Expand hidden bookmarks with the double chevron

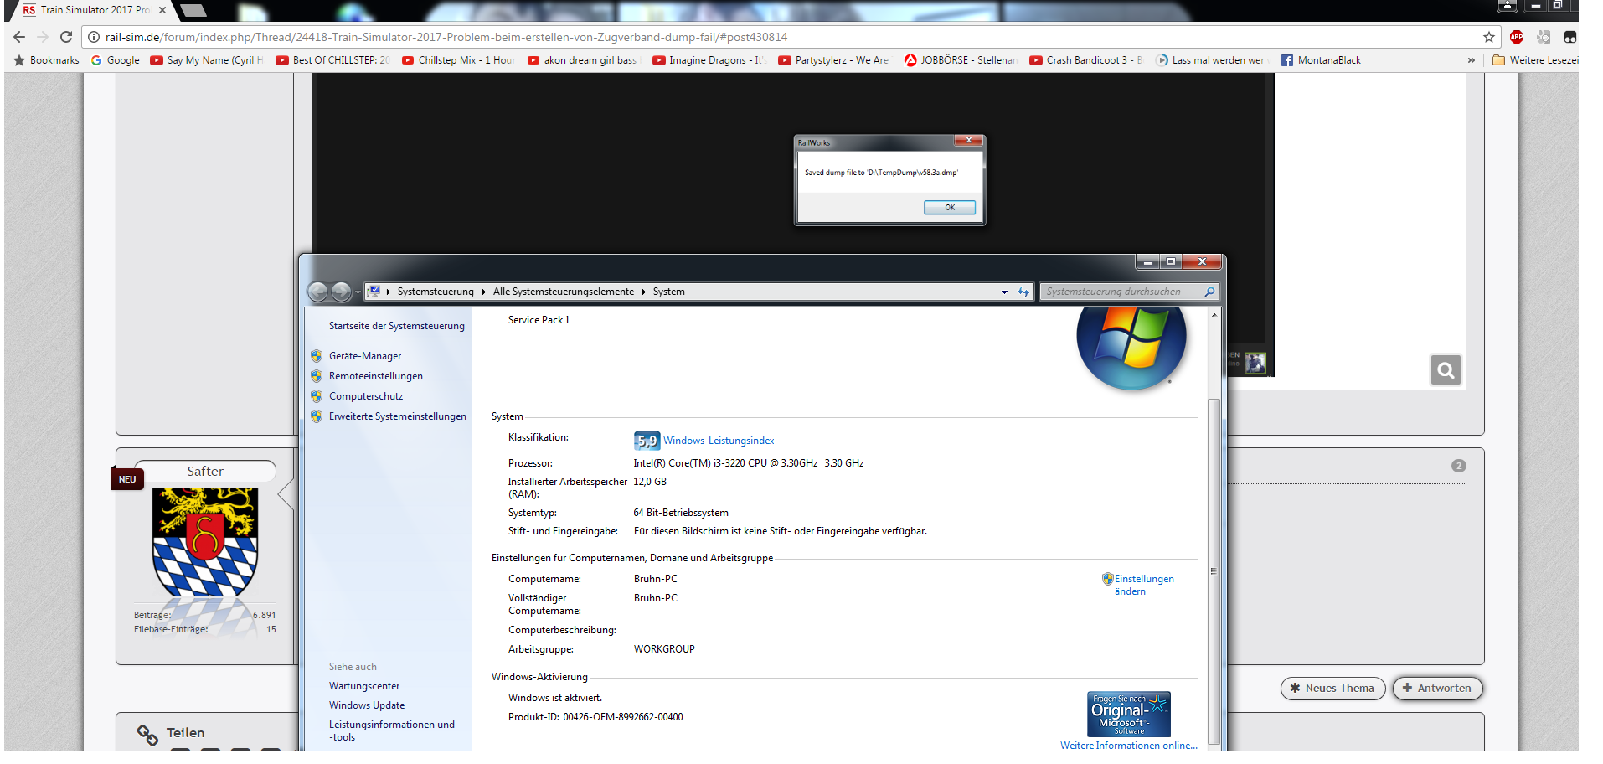pos(1472,60)
